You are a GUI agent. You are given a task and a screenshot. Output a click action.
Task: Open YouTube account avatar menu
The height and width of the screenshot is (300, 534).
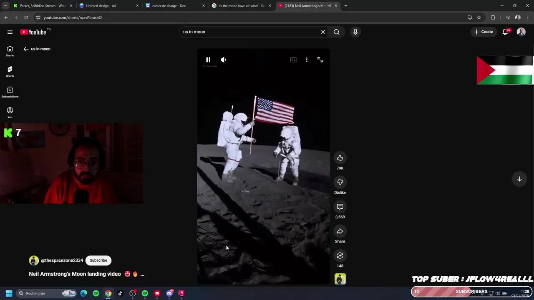[521, 32]
